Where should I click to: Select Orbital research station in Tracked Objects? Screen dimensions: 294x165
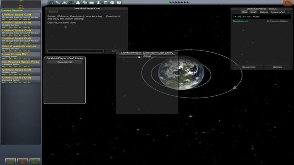pyautogui.click(x=21, y=48)
